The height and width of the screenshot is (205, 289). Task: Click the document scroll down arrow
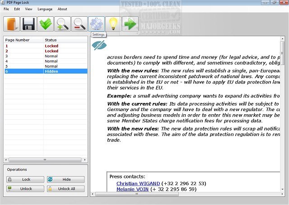[282, 189]
